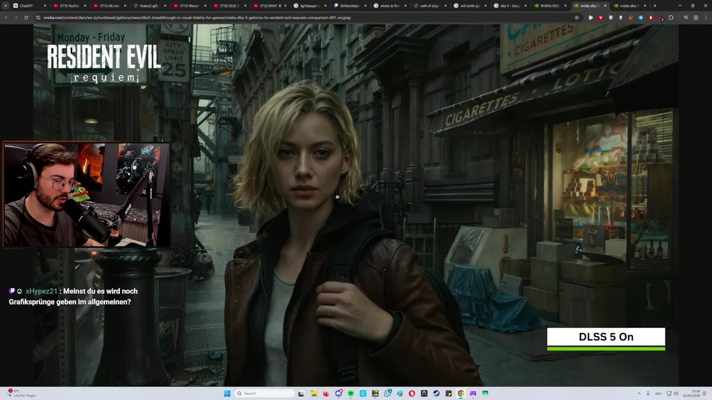Open the Chrome three-dot menu
Screen dimensions: 712x400
coord(706,17)
